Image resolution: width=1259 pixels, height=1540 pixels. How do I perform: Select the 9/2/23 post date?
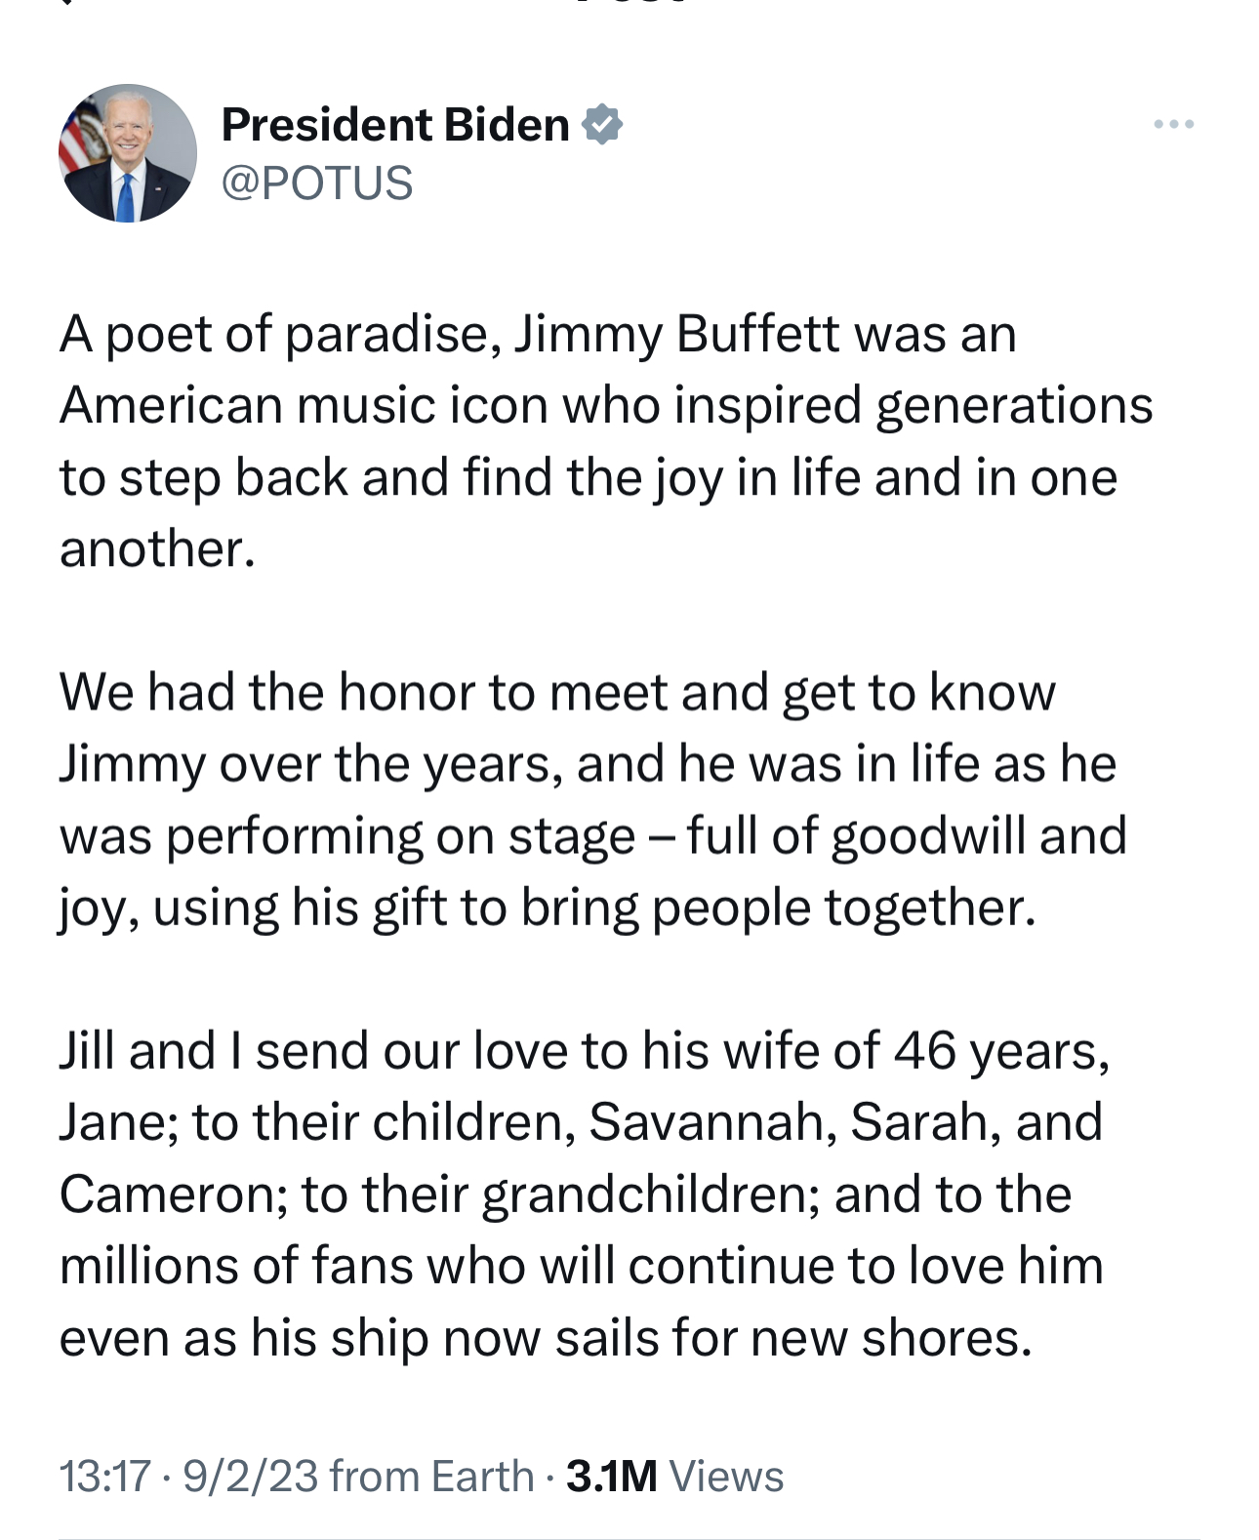pos(250,1476)
